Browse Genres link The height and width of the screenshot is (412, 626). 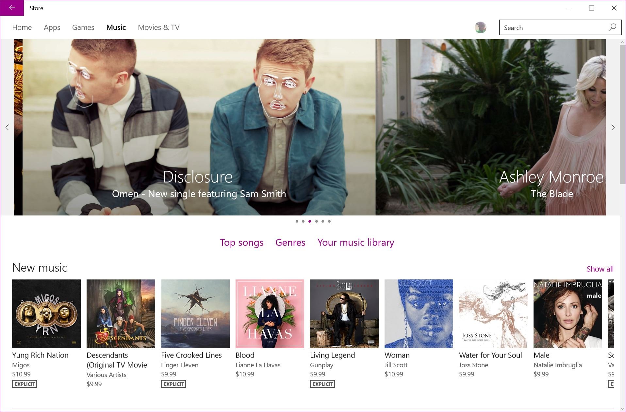[290, 243]
